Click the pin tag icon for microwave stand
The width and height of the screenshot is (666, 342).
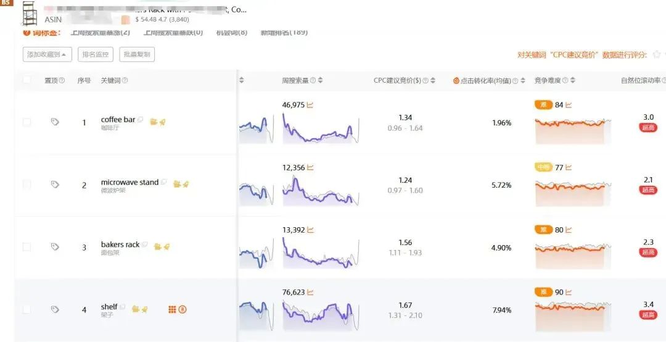click(55, 185)
